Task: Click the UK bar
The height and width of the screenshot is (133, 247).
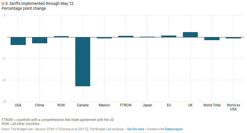Action: [190, 35]
